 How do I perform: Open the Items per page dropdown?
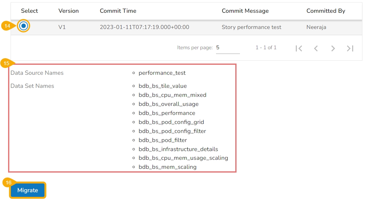coord(228,48)
